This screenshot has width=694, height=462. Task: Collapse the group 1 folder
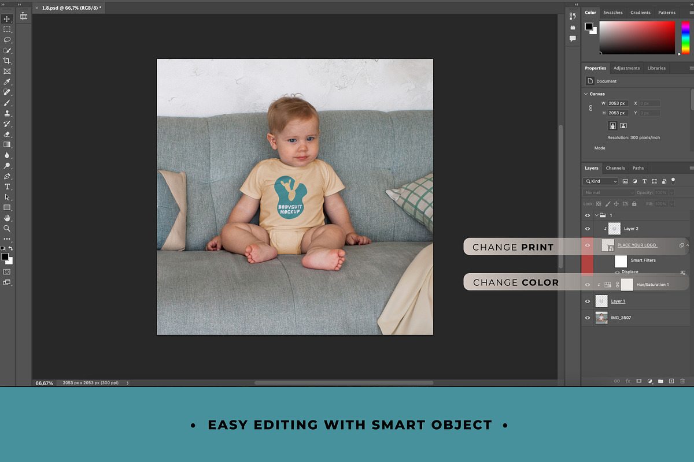coord(596,215)
